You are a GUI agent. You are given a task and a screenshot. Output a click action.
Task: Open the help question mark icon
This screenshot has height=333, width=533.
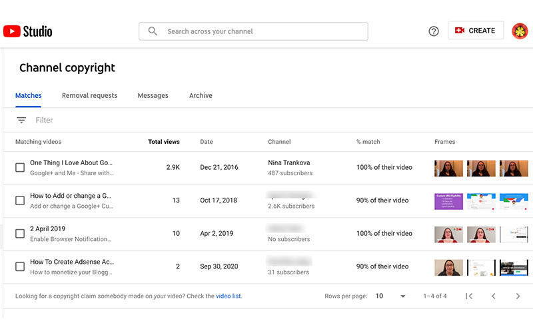pos(434,31)
